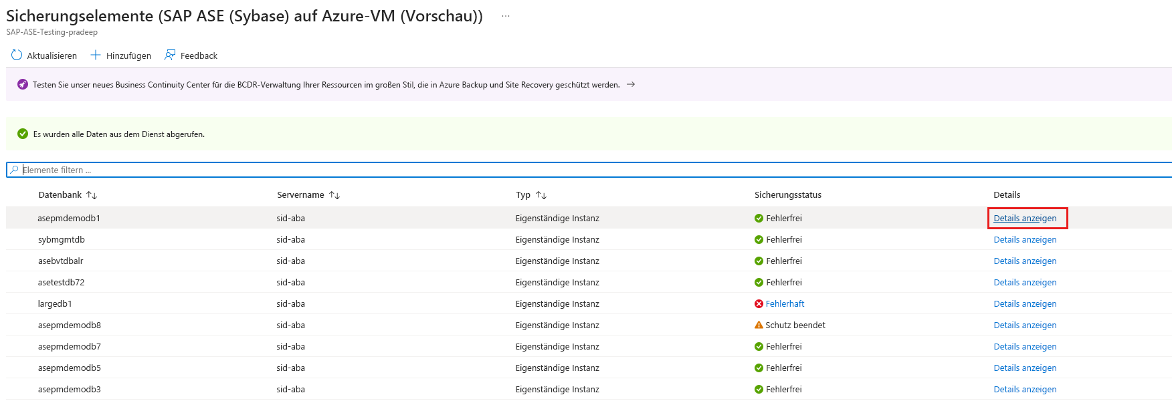Open Details anzeigen for asepmdemodb3
Viewport: 1172px width, 401px height.
(1025, 389)
